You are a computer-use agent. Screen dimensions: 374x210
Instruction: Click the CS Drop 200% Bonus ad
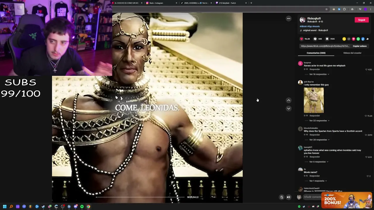tap(347, 200)
